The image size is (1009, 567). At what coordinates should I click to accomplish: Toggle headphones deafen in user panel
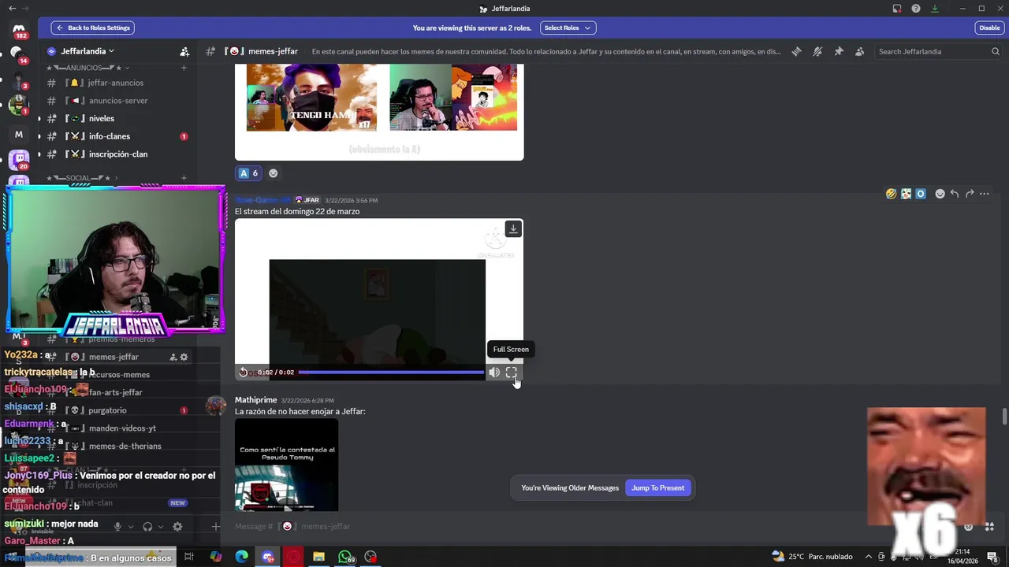[147, 526]
